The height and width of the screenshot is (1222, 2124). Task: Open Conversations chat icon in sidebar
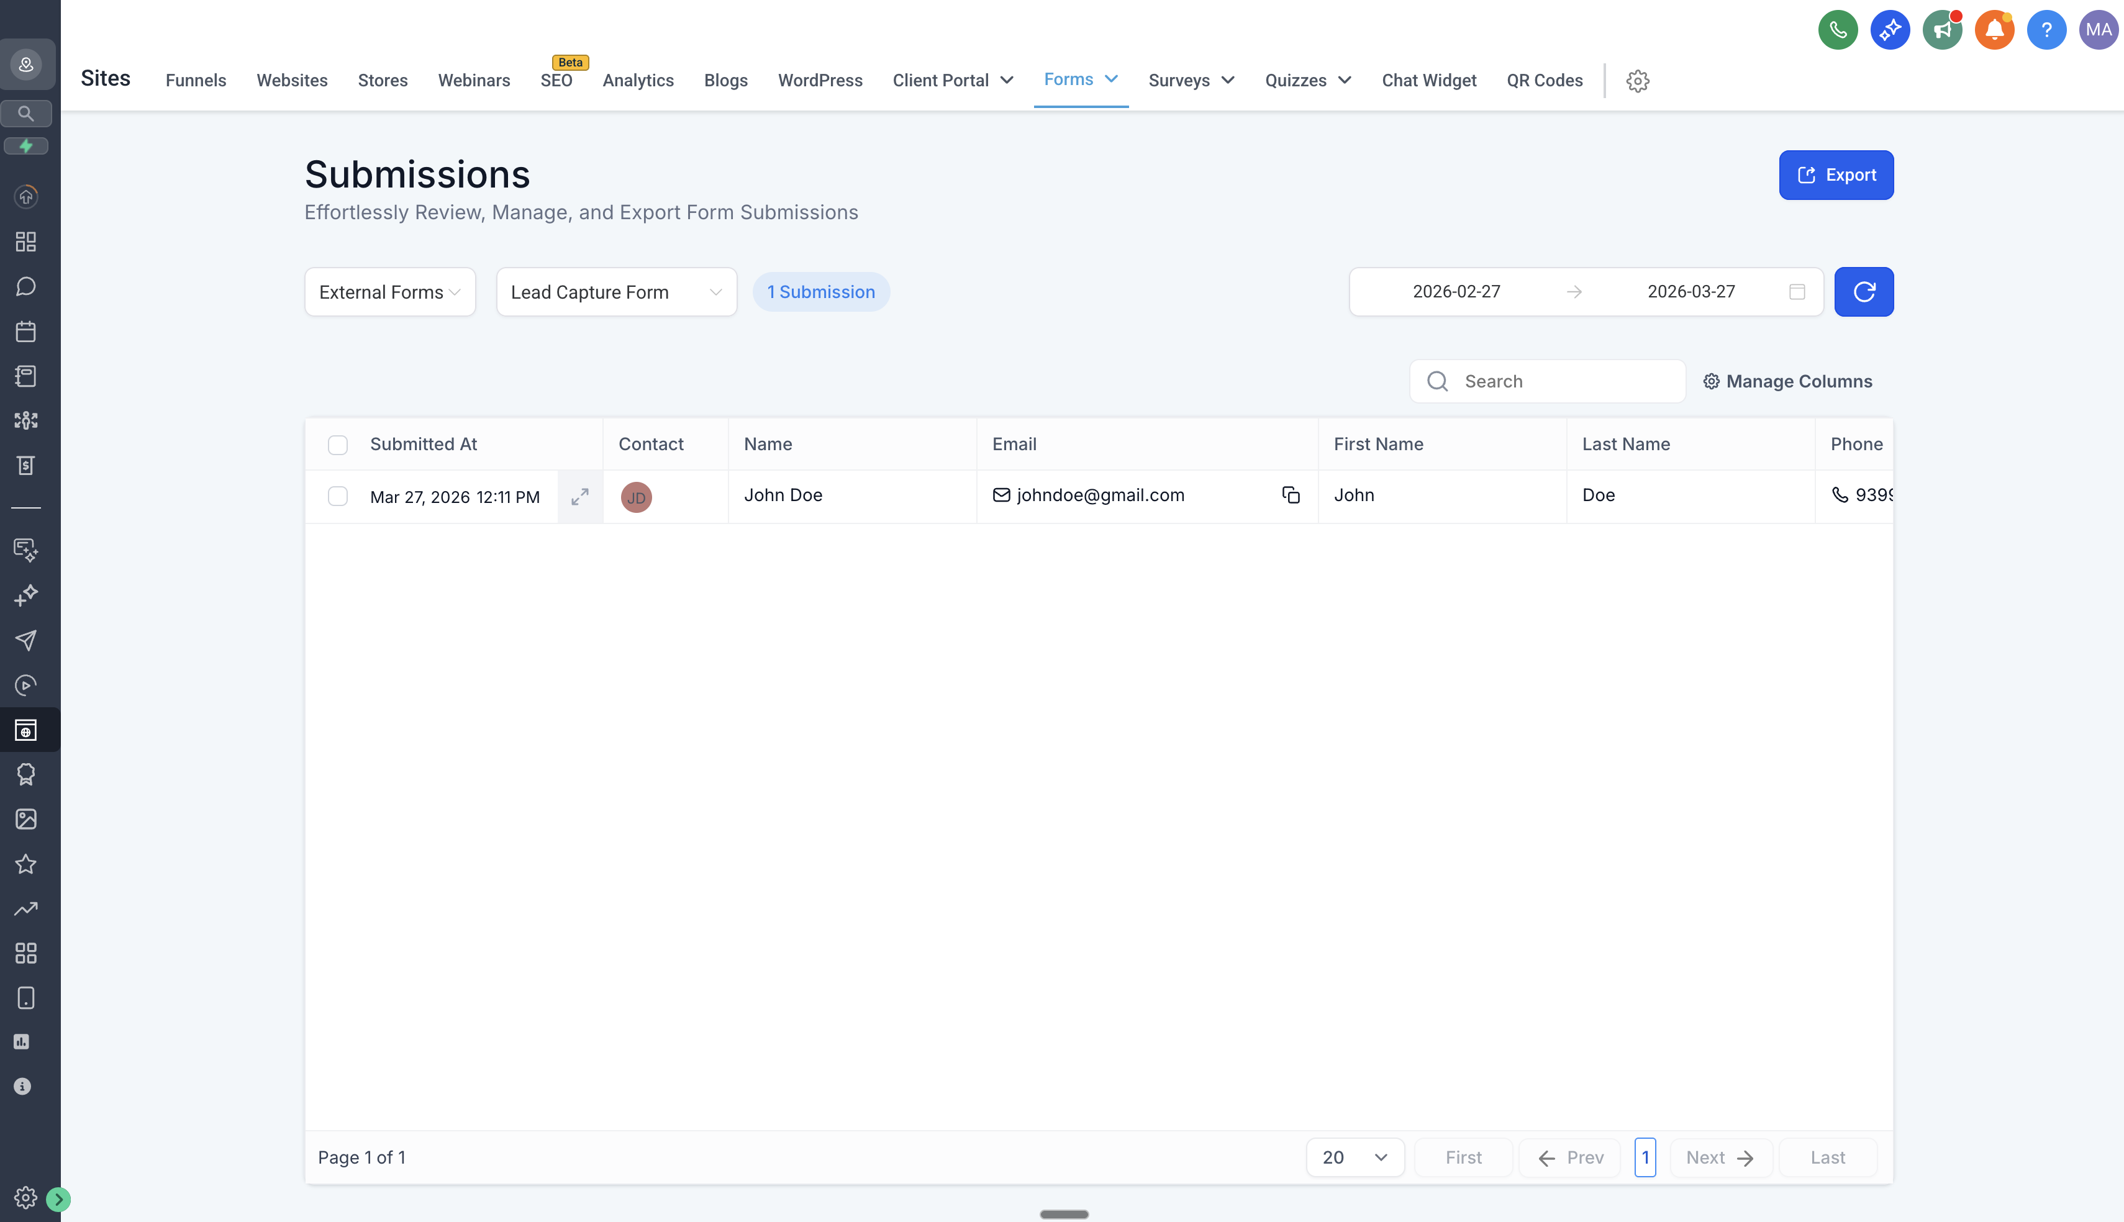pos(26,286)
